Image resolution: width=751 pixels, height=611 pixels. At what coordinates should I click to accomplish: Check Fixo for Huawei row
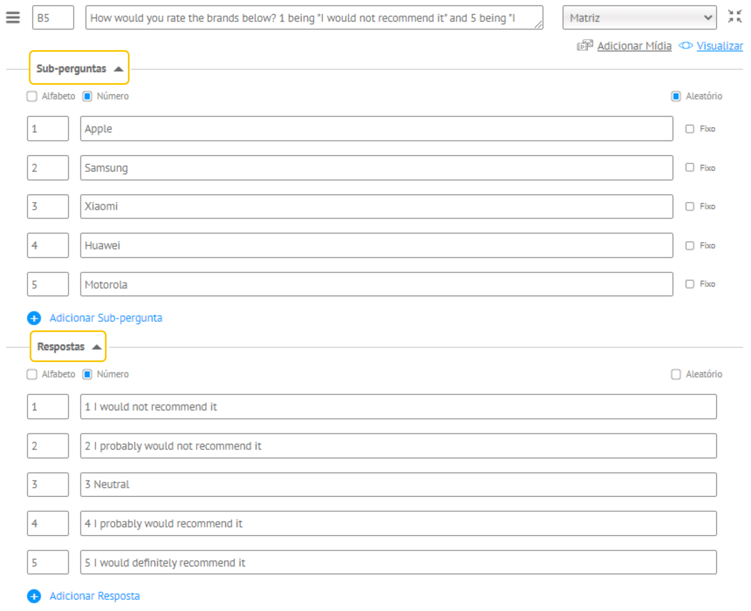coord(690,246)
